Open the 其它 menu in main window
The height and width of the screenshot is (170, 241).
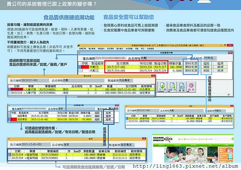pyautogui.click(x=143, y=49)
